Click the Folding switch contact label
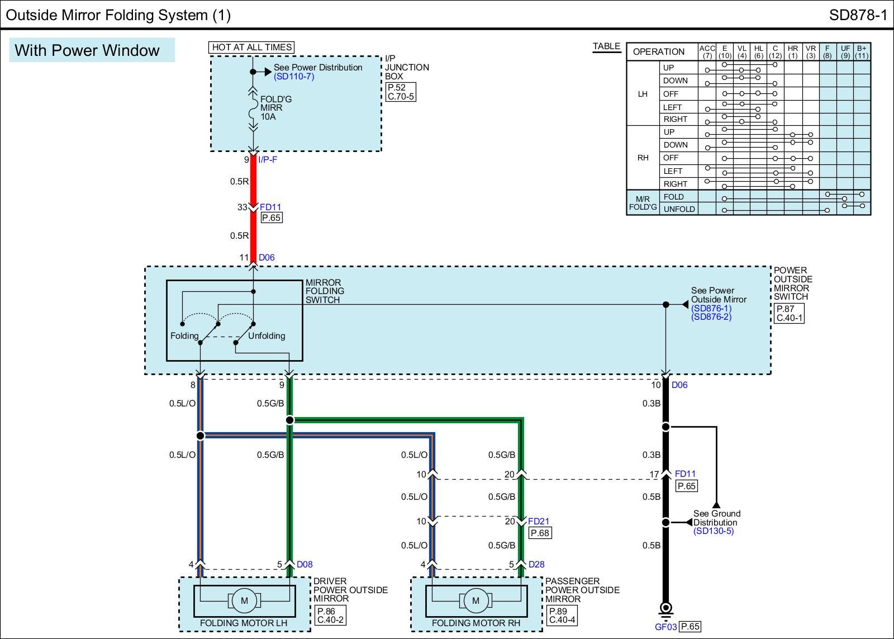This screenshot has height=639, width=894. 184,336
